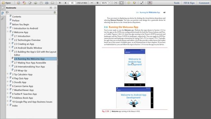
Task: Click the landscape Welcome app screenshot in page
Action: 135,98
